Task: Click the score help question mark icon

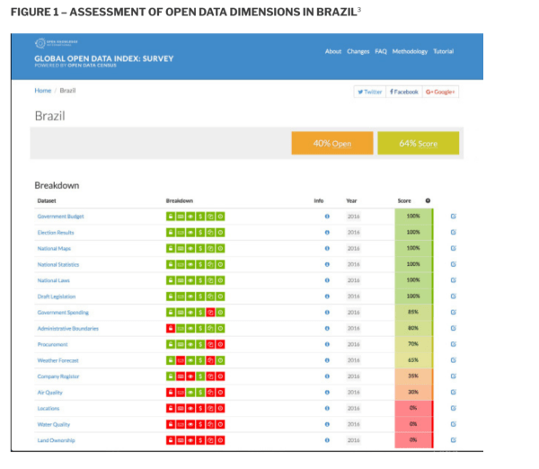Action: (428, 200)
